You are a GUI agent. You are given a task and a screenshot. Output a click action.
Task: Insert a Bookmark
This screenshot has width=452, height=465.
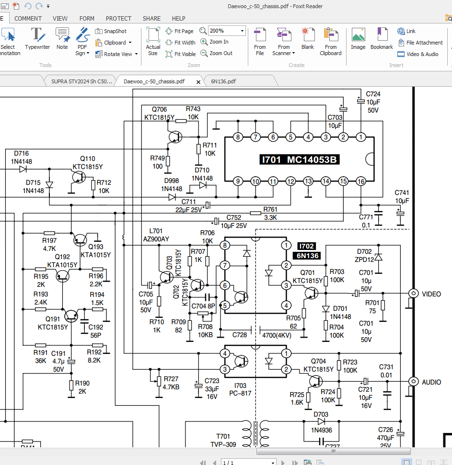(382, 38)
